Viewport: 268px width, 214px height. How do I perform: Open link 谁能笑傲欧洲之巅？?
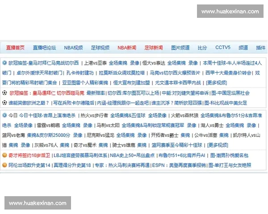pos(29,103)
